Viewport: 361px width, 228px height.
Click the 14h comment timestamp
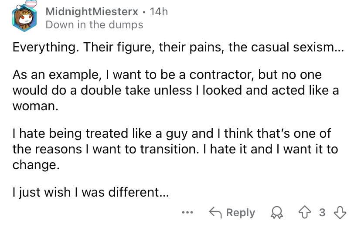click(159, 11)
